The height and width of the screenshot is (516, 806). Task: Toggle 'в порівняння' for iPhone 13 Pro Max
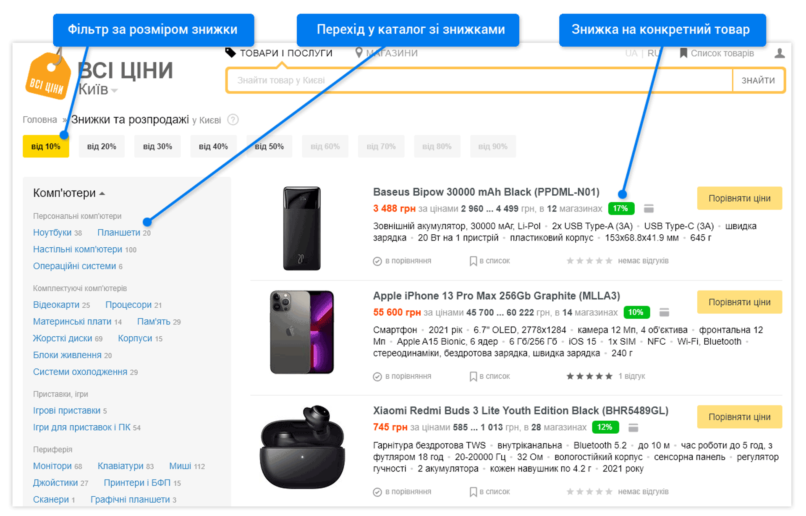tap(402, 377)
